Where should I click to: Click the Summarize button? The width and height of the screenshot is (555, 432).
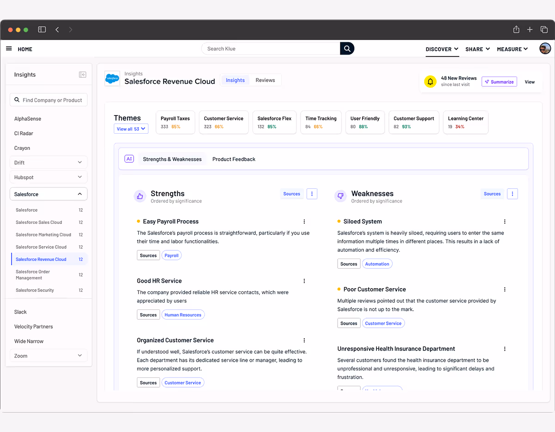coord(499,82)
